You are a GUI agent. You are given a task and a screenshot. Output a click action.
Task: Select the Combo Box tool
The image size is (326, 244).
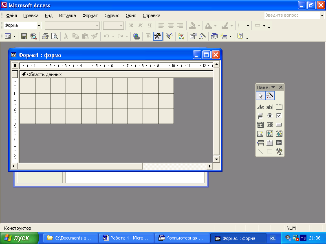click(260, 125)
